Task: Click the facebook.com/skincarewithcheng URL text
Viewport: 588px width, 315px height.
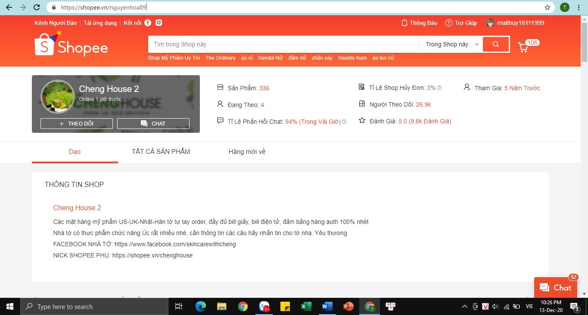Action: (175, 244)
